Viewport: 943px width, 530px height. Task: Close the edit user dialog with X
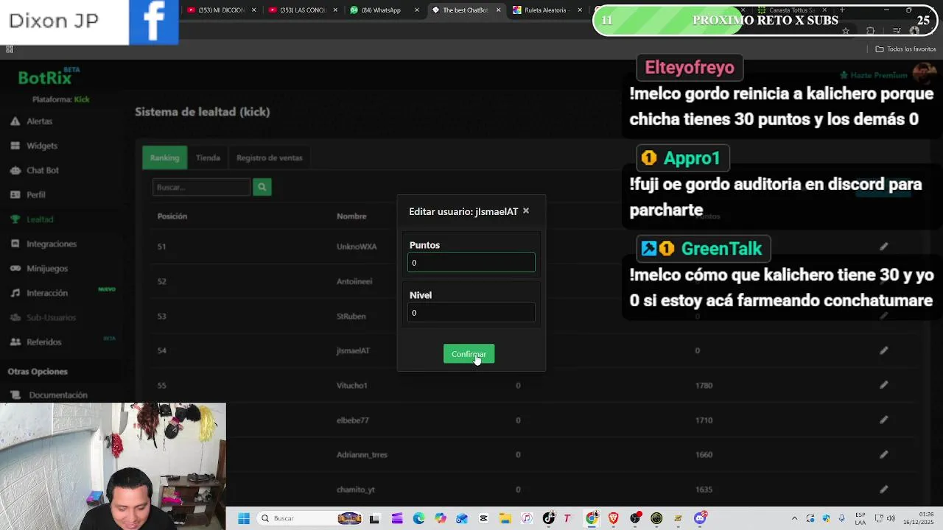point(526,211)
